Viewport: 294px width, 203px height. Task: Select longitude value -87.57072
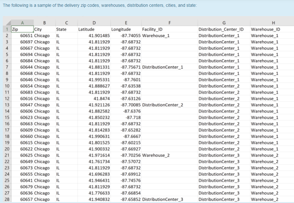[126, 162]
